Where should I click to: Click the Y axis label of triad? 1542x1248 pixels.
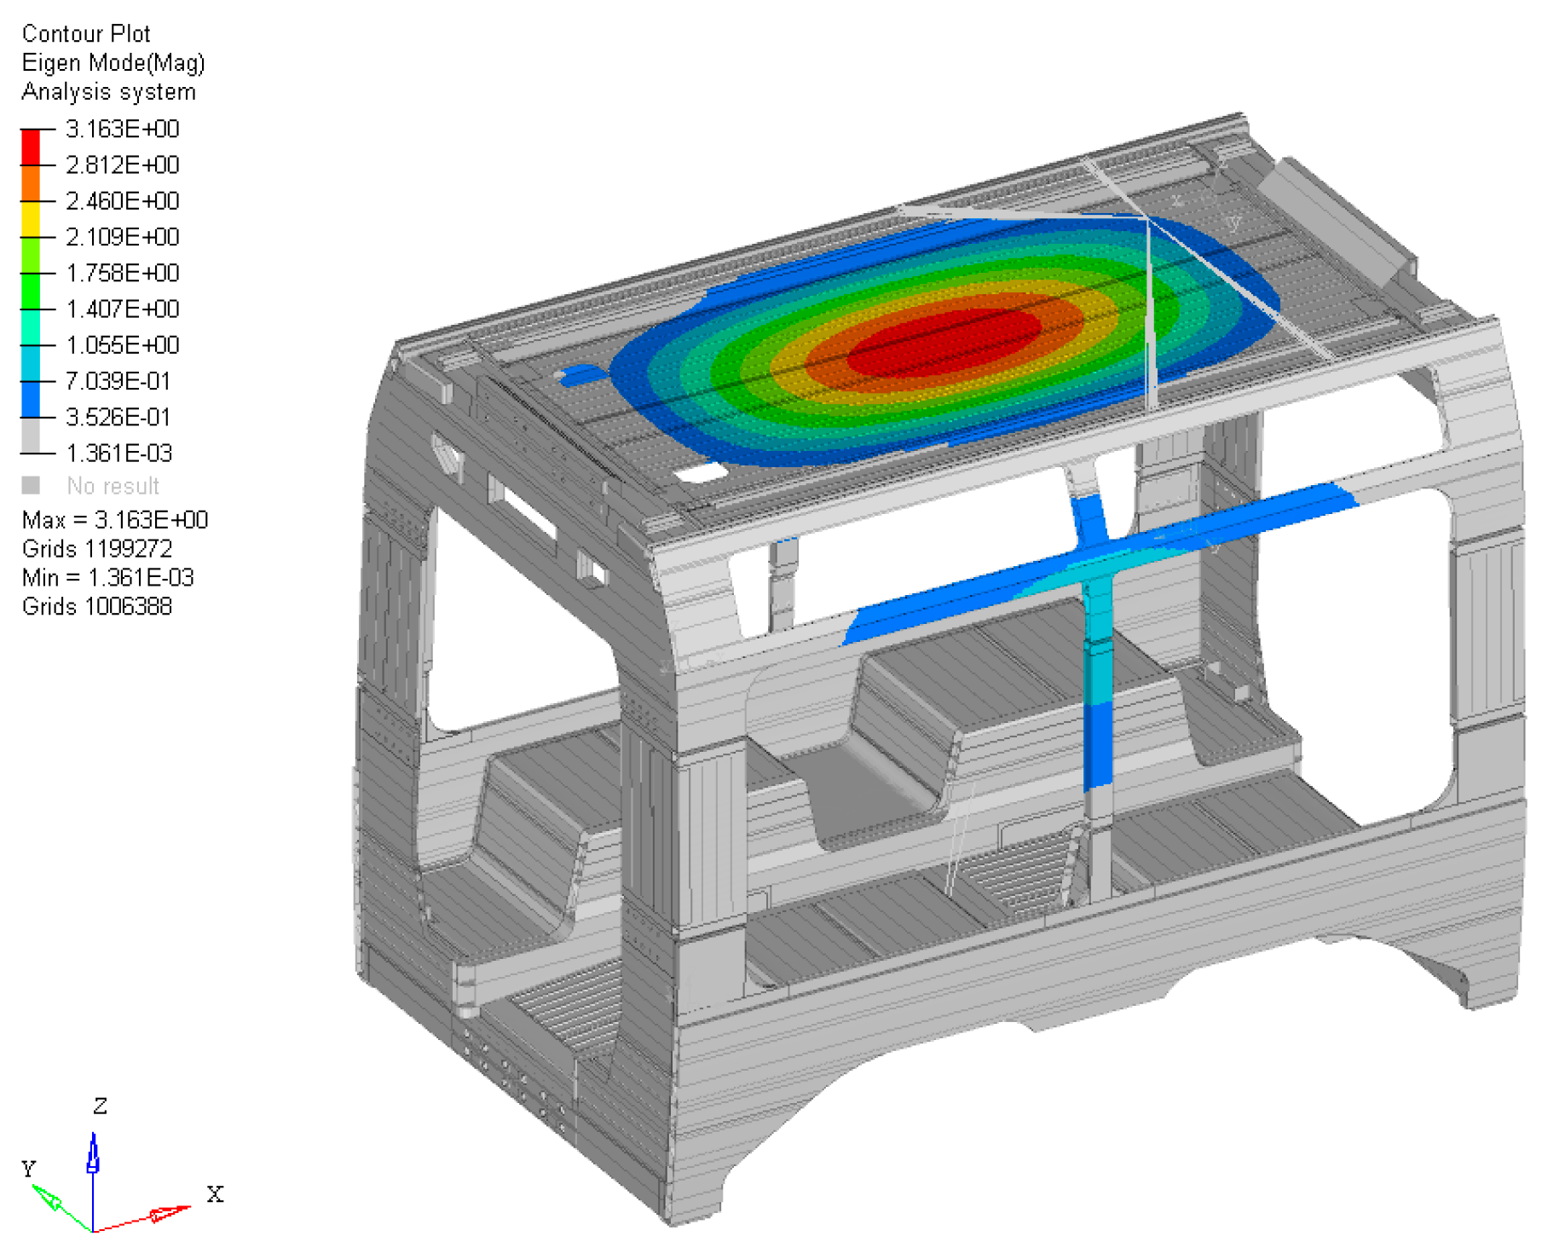point(29,1169)
